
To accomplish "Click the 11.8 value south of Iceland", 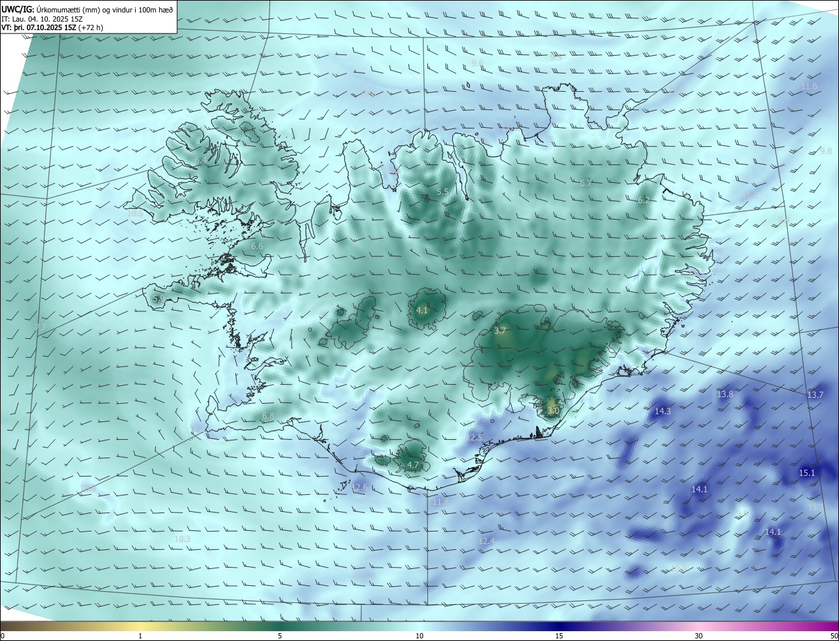I will (x=441, y=502).
